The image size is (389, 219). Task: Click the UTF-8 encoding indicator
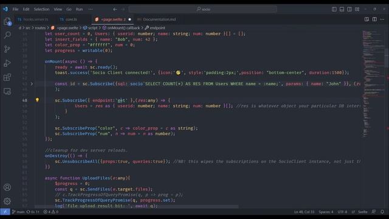(x=342, y=212)
